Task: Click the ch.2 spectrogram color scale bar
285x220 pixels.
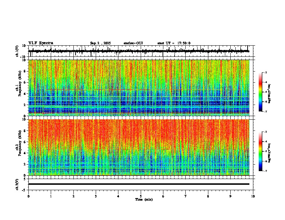Action: pyautogui.click(x=260, y=151)
